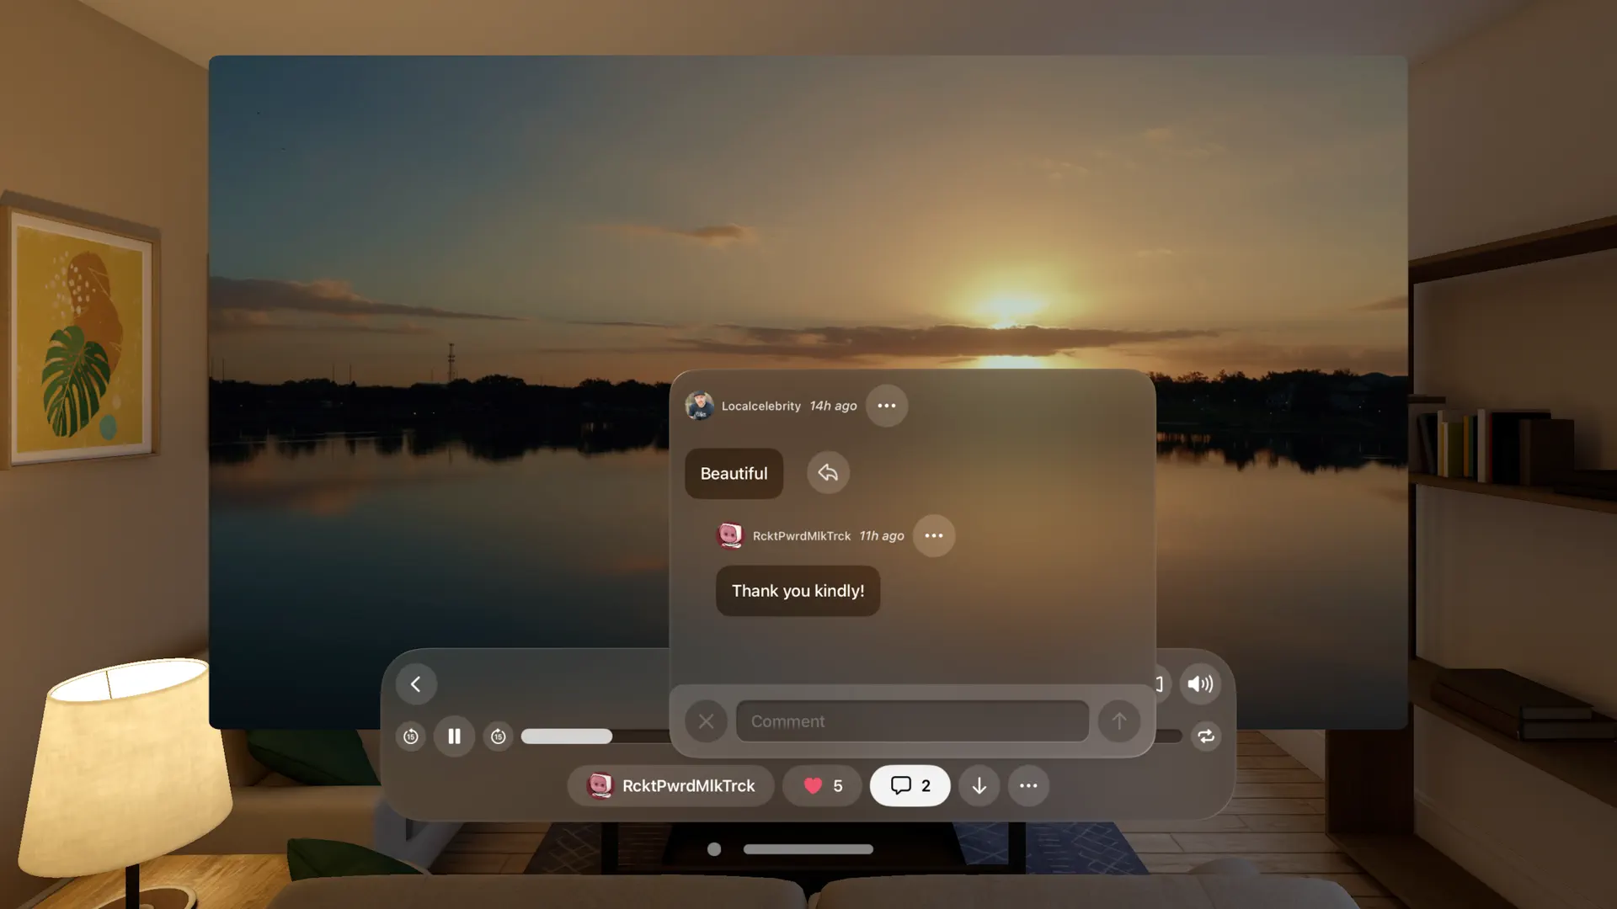Screen dimensions: 1617x909
Task: Open options for Localcelebrity's comment
Action: click(887, 406)
